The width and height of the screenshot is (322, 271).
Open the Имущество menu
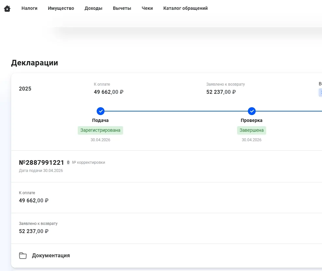click(61, 8)
